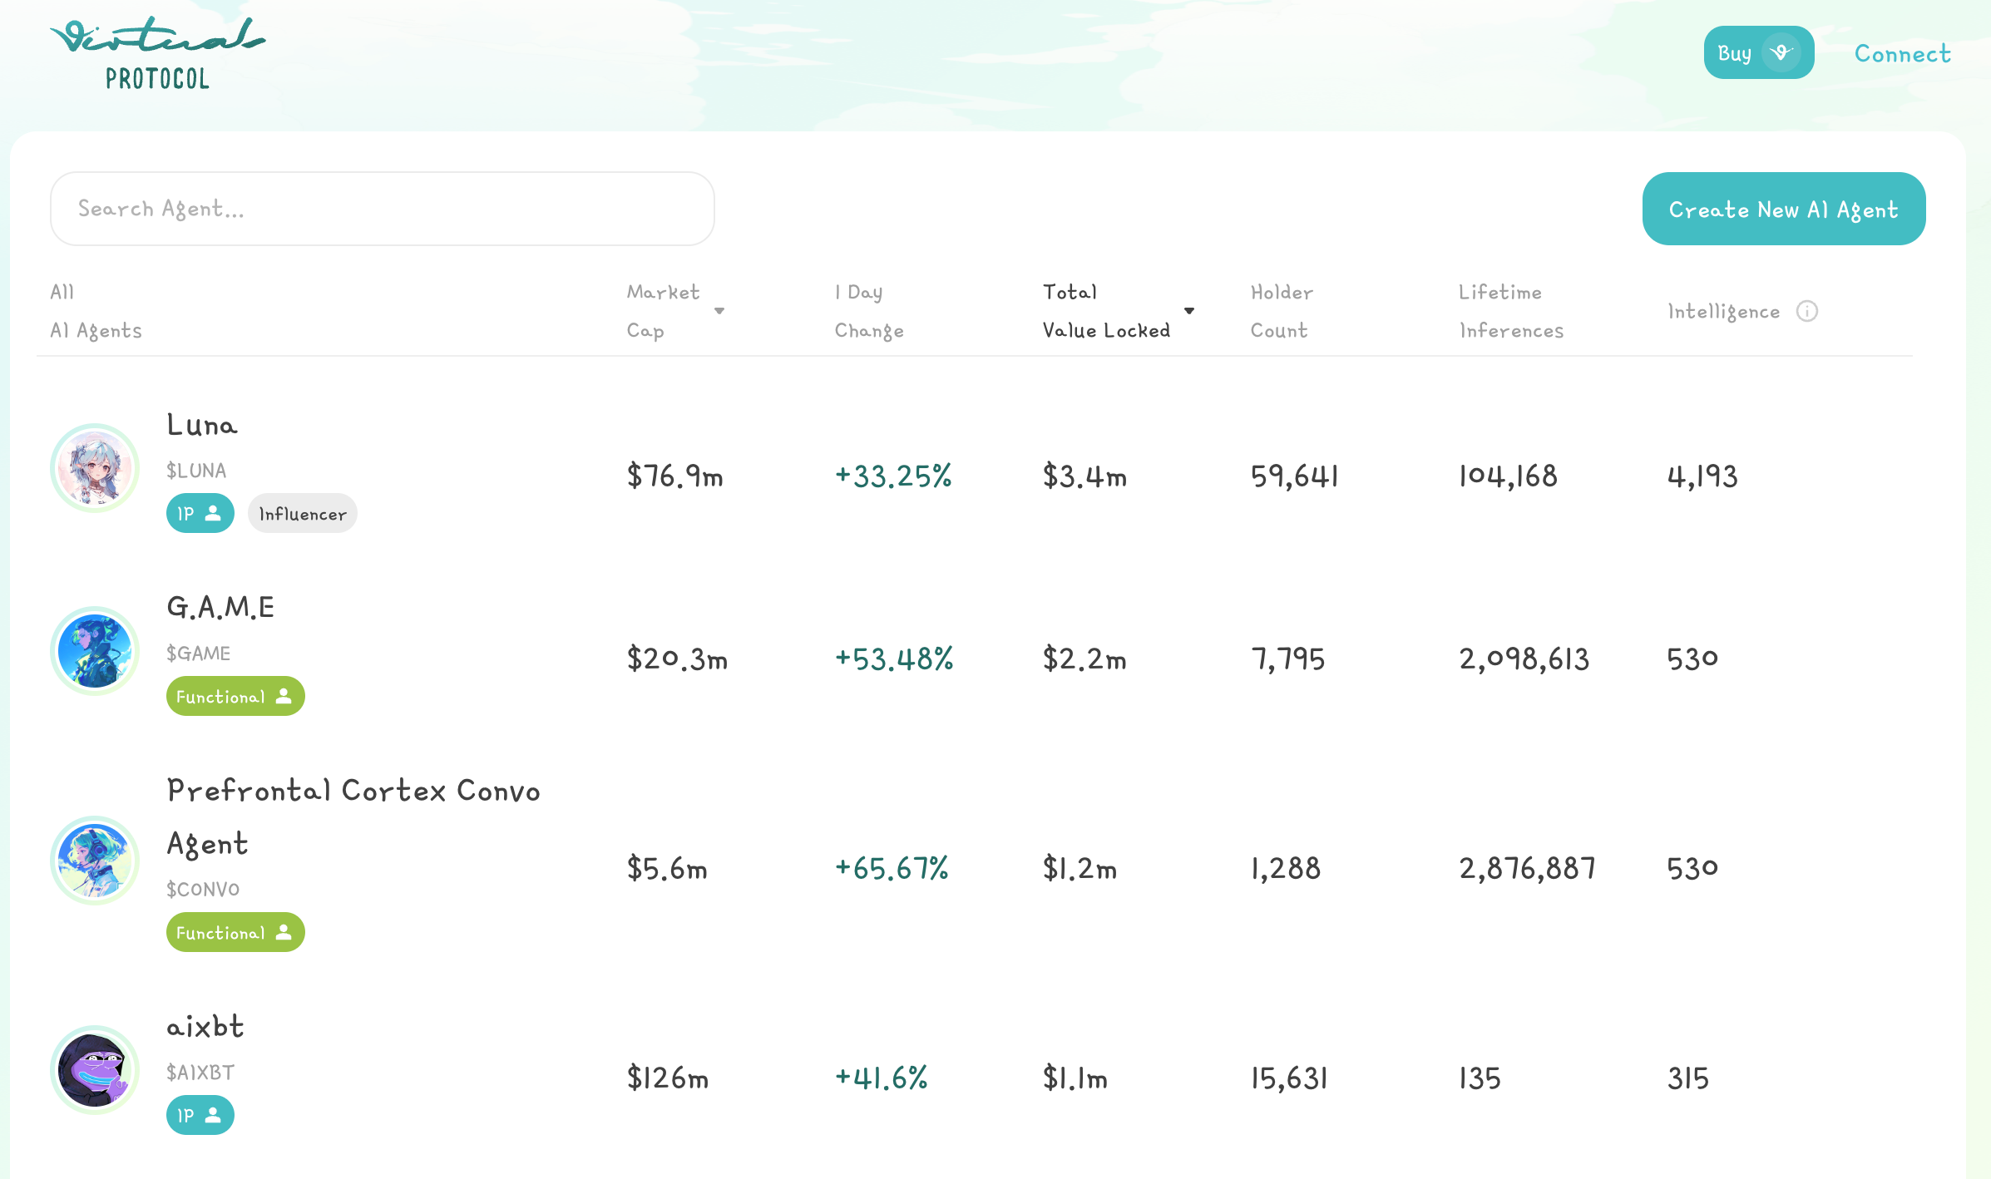
Task: Click the IP badge under aixbt
Action: tap(200, 1115)
